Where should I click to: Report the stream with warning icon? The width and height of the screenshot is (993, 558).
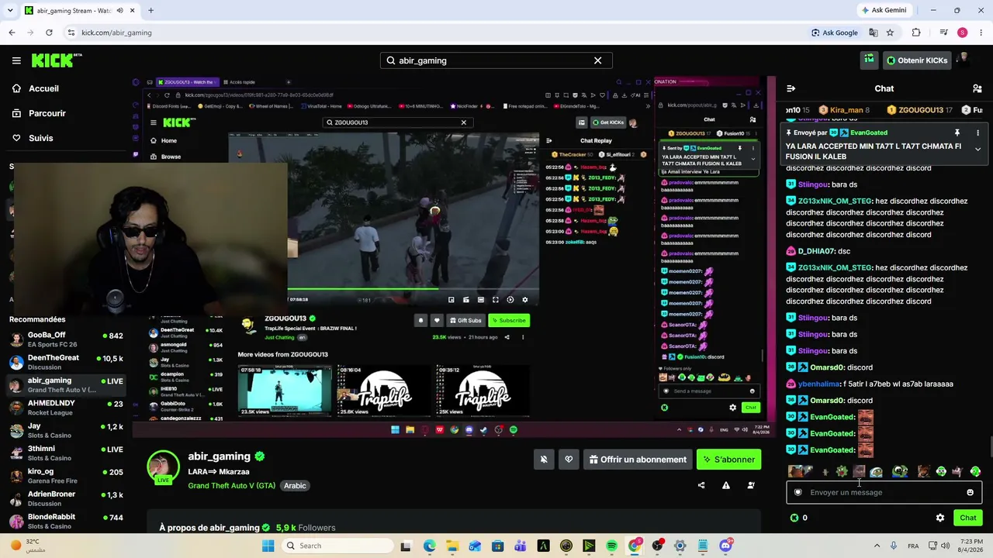coord(726,486)
